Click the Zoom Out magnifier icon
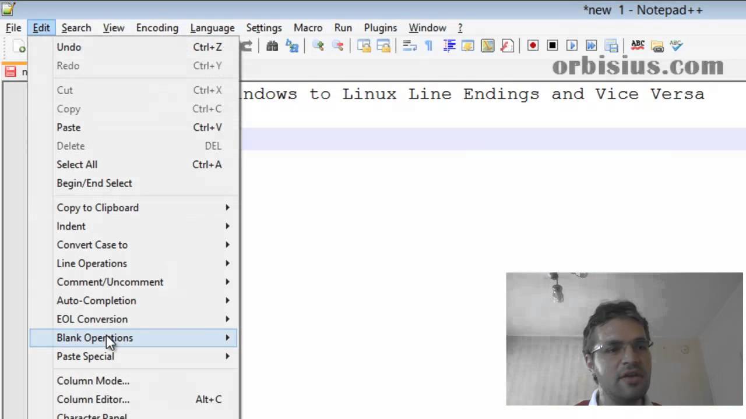This screenshot has width=746, height=419. tap(337, 46)
